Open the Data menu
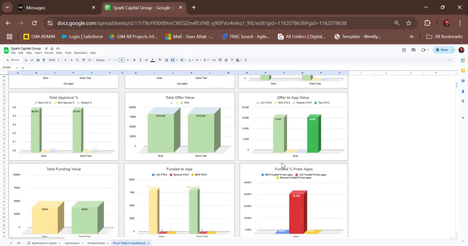 click(59, 53)
